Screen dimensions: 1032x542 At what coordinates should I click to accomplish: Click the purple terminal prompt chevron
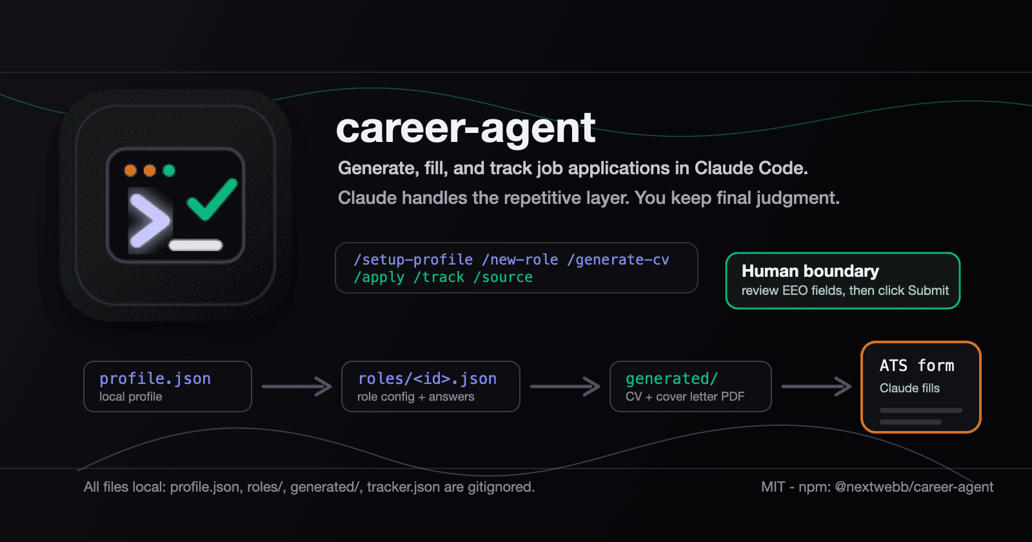pyautogui.click(x=150, y=221)
